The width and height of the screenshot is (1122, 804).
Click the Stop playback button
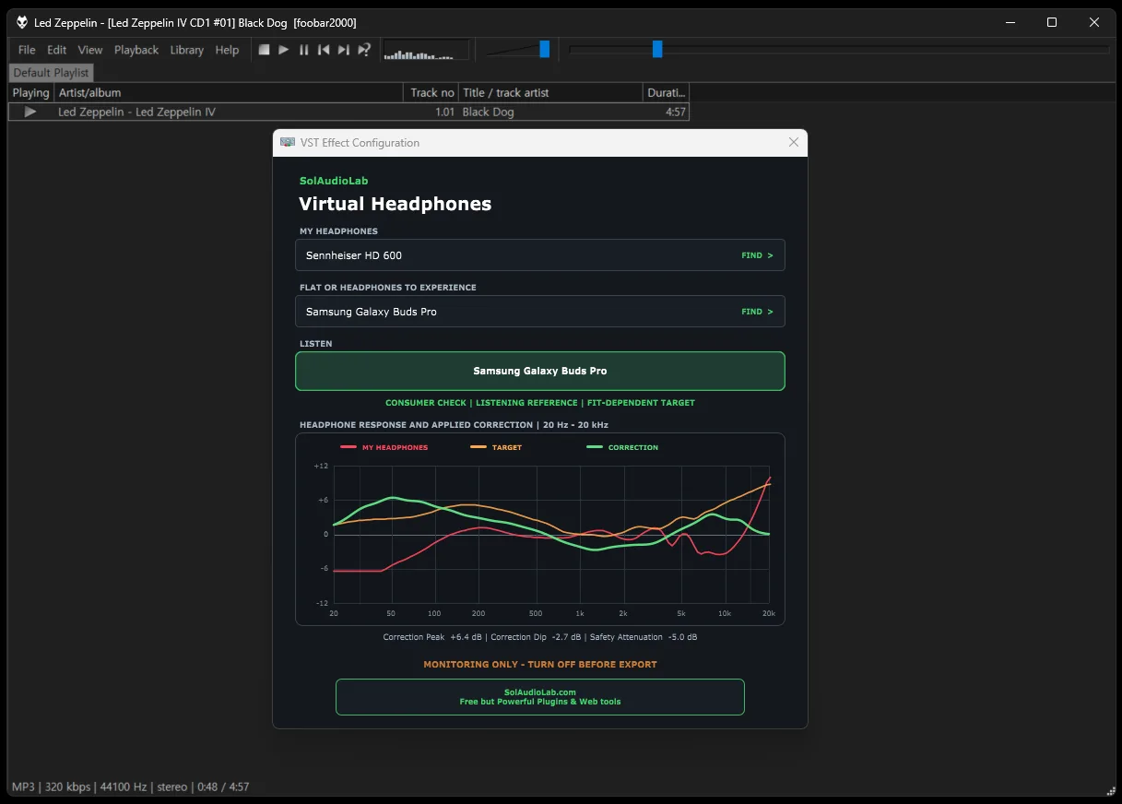264,50
